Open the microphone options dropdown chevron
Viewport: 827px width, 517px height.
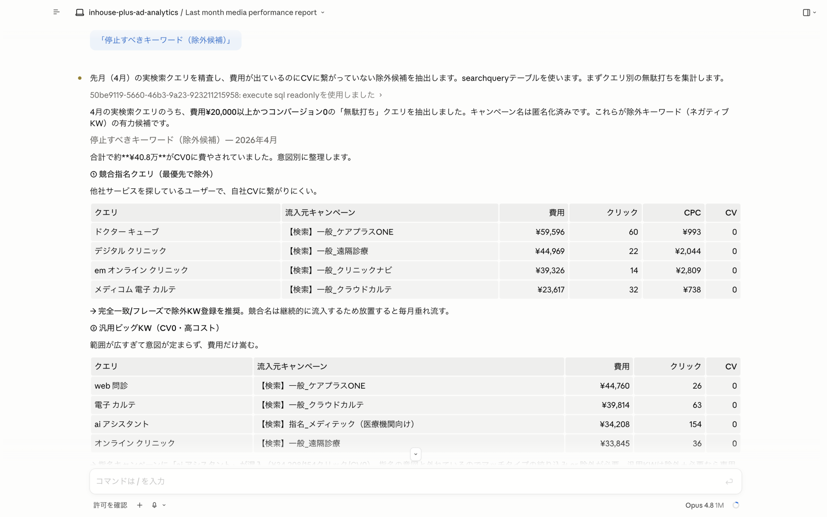click(164, 505)
